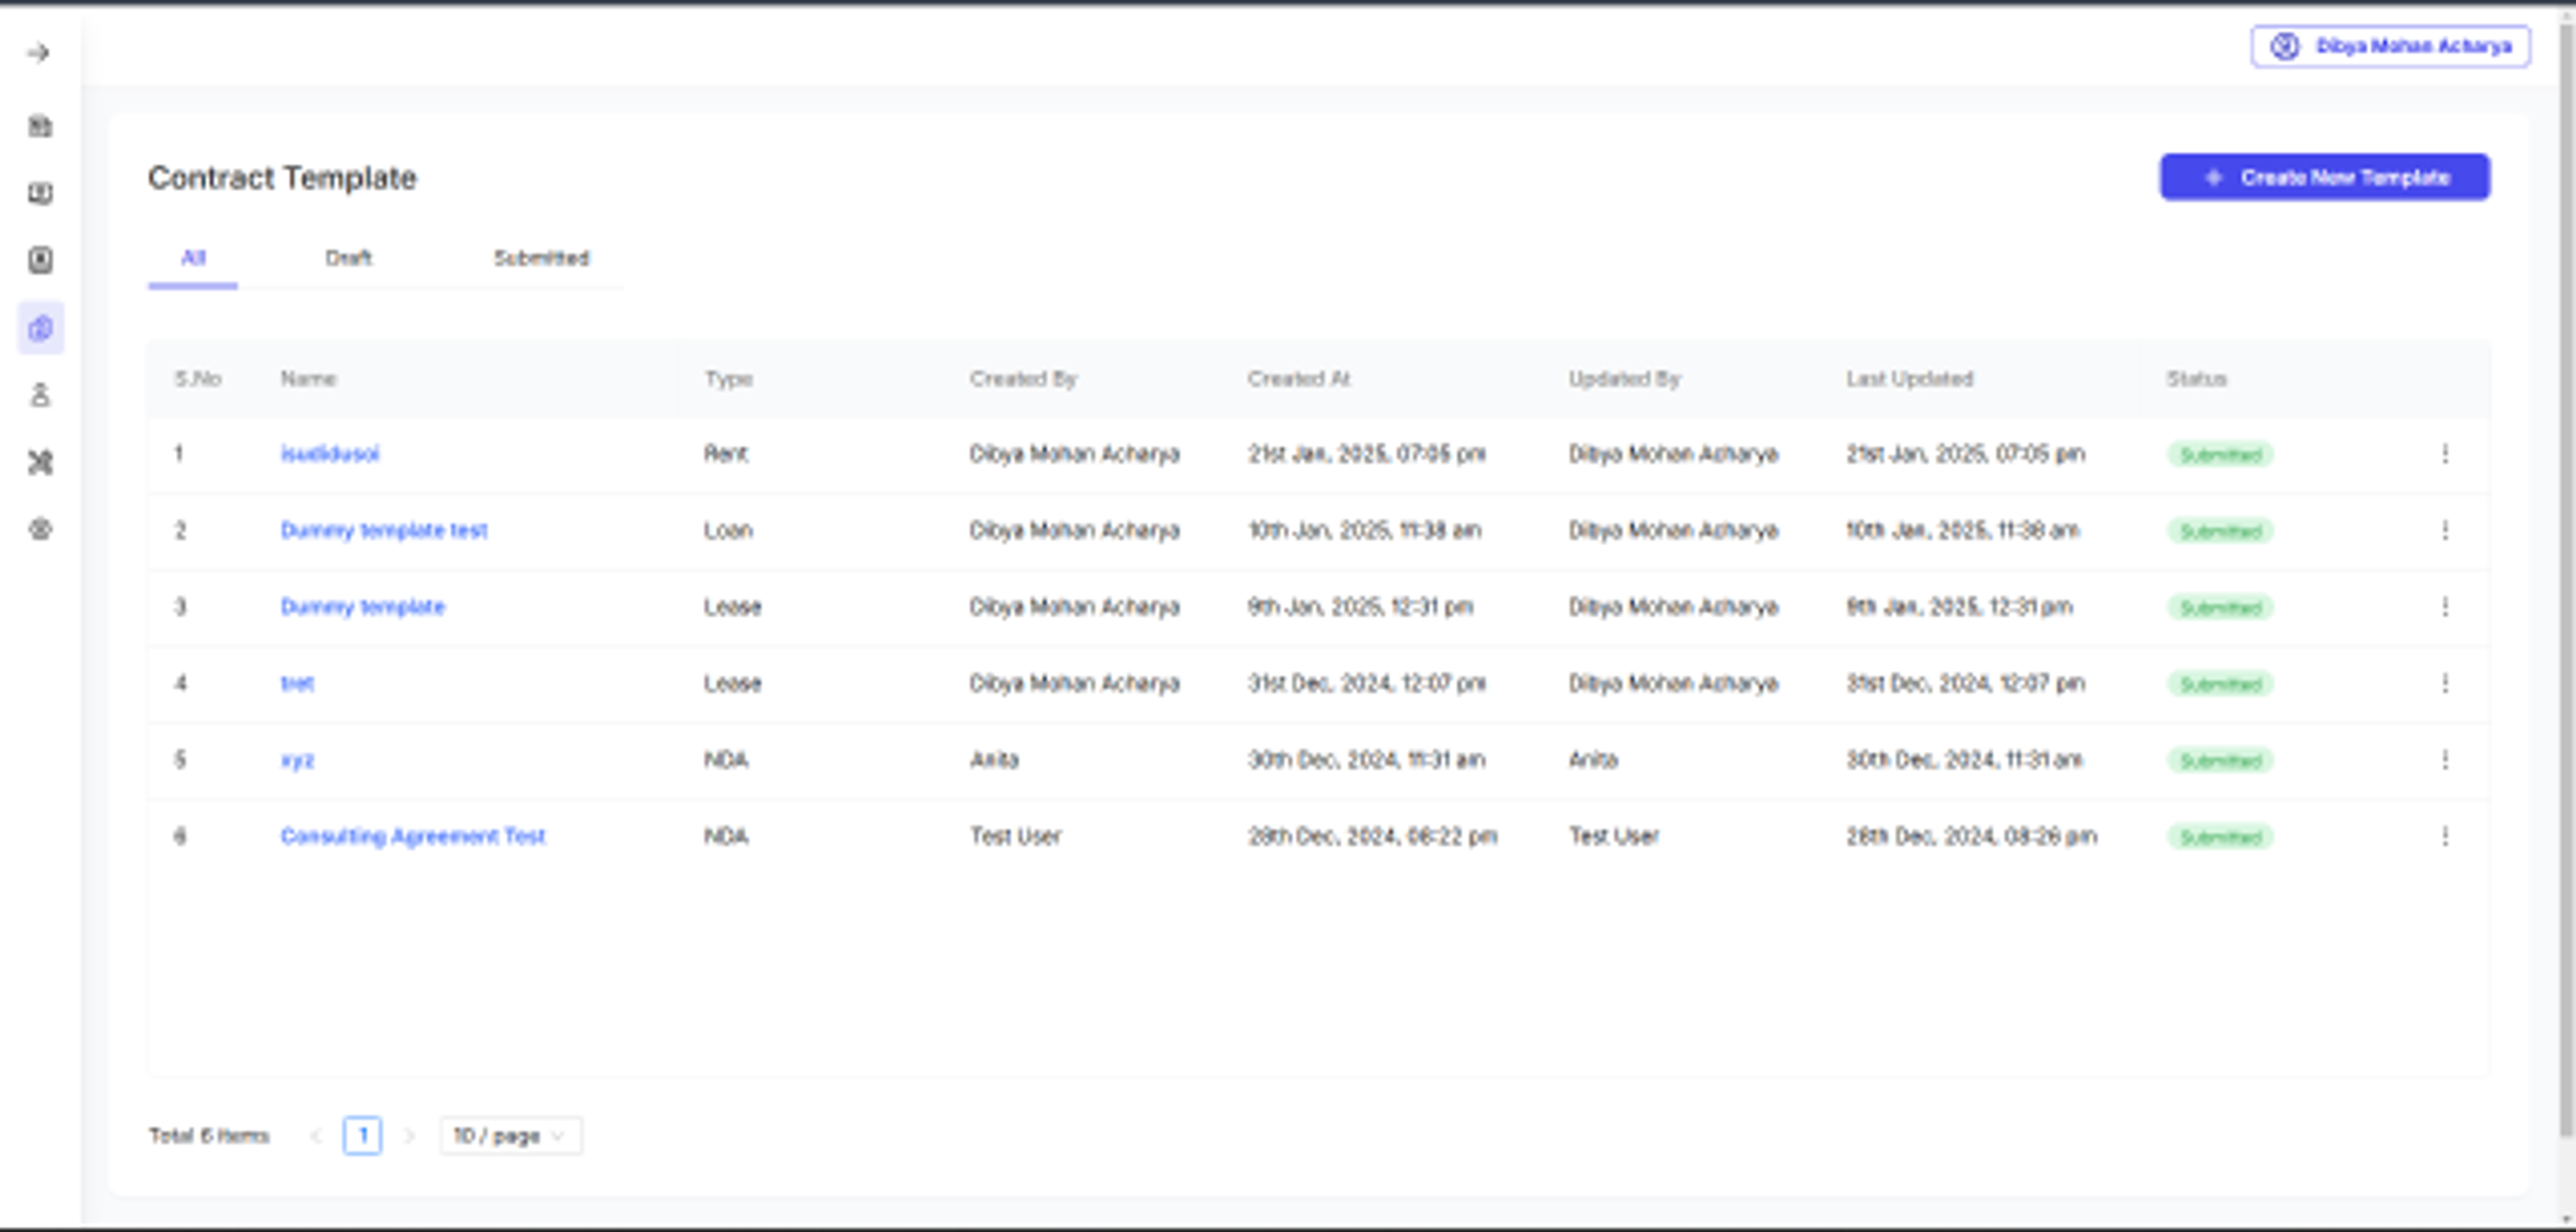Switch to the All tab
Viewport: 2576px width, 1232px height.
(193, 258)
